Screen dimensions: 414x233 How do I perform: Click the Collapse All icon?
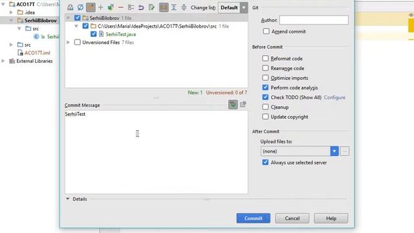(x=184, y=7)
